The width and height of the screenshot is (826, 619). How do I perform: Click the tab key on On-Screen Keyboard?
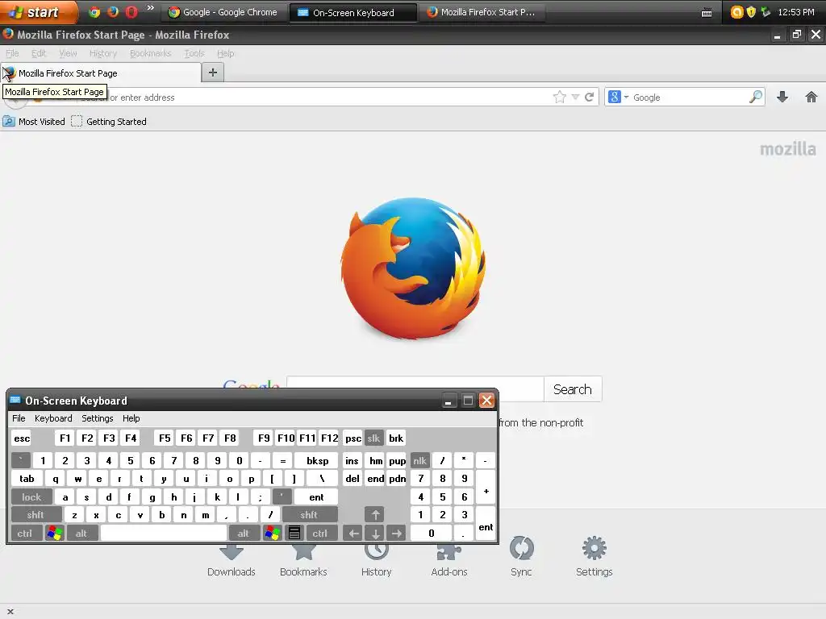click(27, 479)
